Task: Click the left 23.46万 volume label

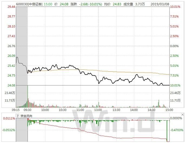Action: click(x=10, y=93)
